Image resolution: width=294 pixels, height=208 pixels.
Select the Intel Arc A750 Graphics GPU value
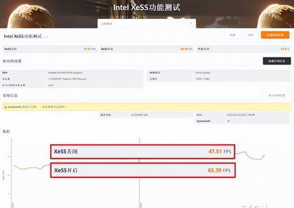pyautogui.click(x=66, y=73)
